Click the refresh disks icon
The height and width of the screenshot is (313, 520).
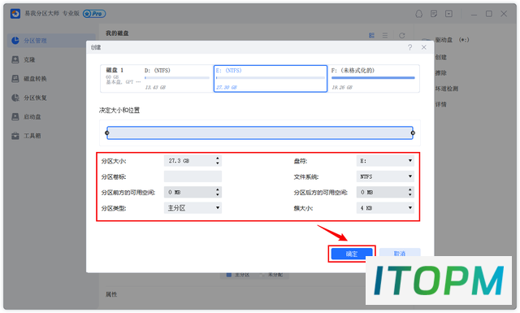point(402,36)
